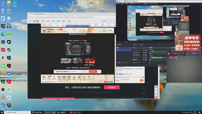
Task: Open browser tab list chevron
Action: [x=29, y=14]
